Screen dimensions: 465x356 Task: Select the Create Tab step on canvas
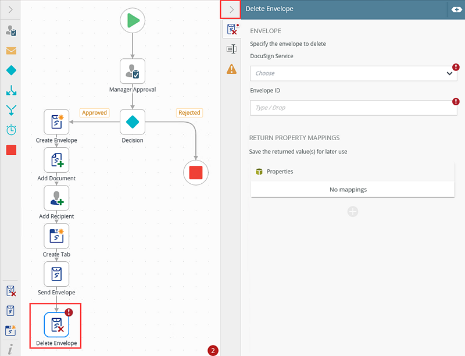pos(56,236)
